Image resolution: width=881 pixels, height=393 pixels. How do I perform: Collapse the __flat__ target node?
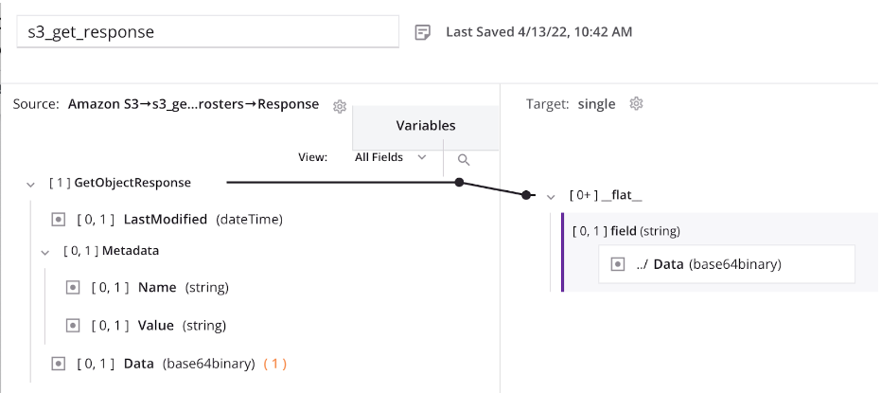(x=551, y=197)
